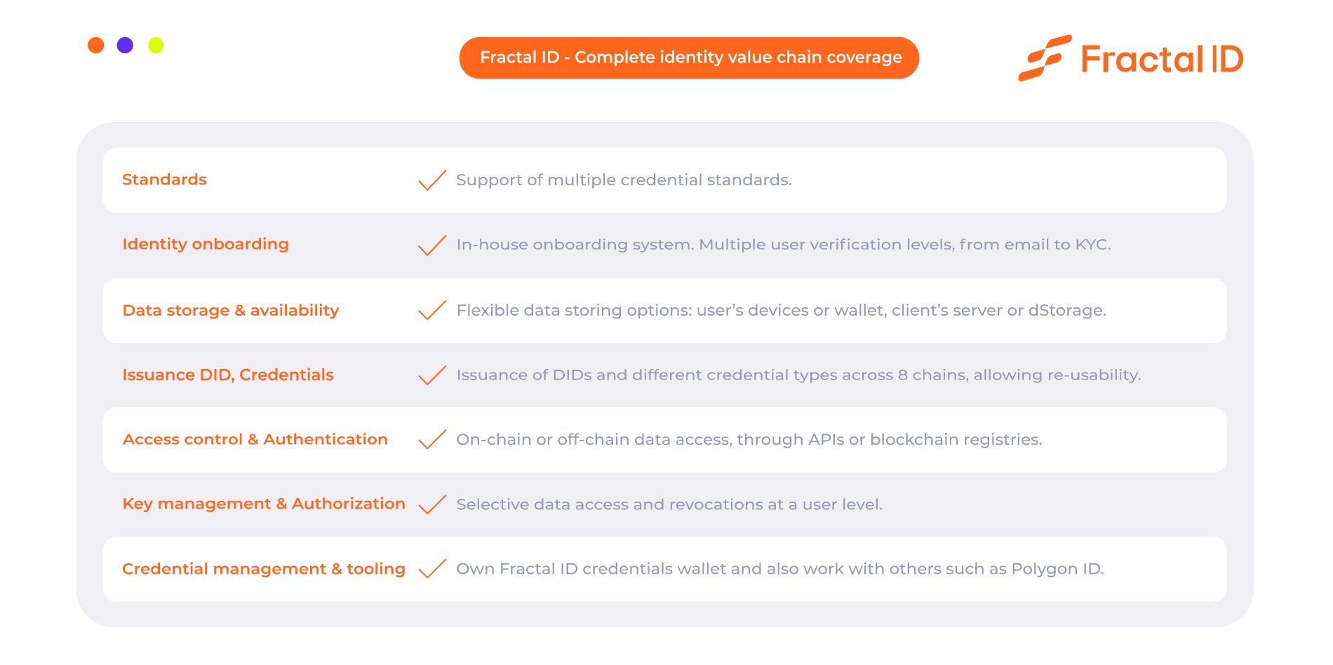Click the yellow-green dot at top left
Viewport: 1333px width, 665px height.
pos(156,46)
